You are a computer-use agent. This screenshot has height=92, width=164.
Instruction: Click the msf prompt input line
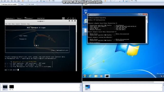coord(40,70)
